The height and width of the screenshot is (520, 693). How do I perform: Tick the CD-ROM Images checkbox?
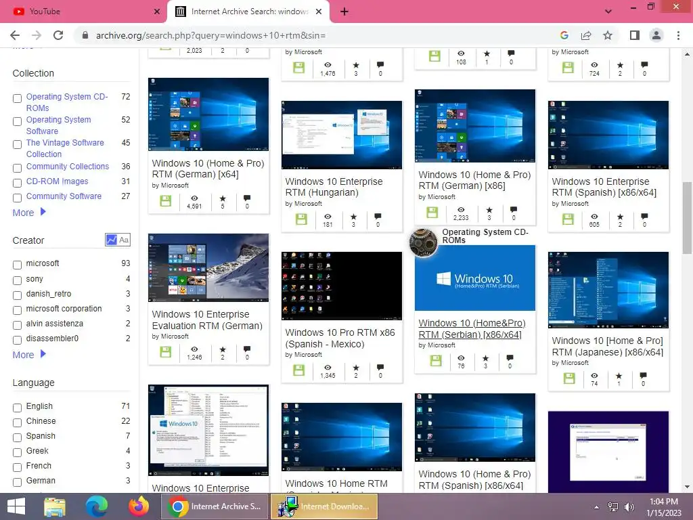(x=17, y=183)
